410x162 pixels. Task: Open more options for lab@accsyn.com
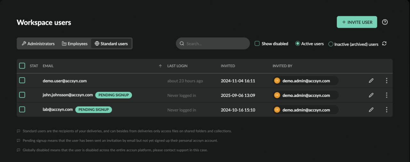[x=387, y=110]
